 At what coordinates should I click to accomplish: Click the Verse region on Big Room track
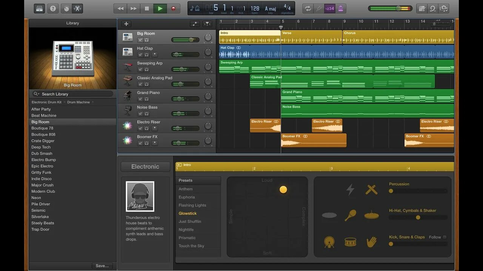coord(312,37)
